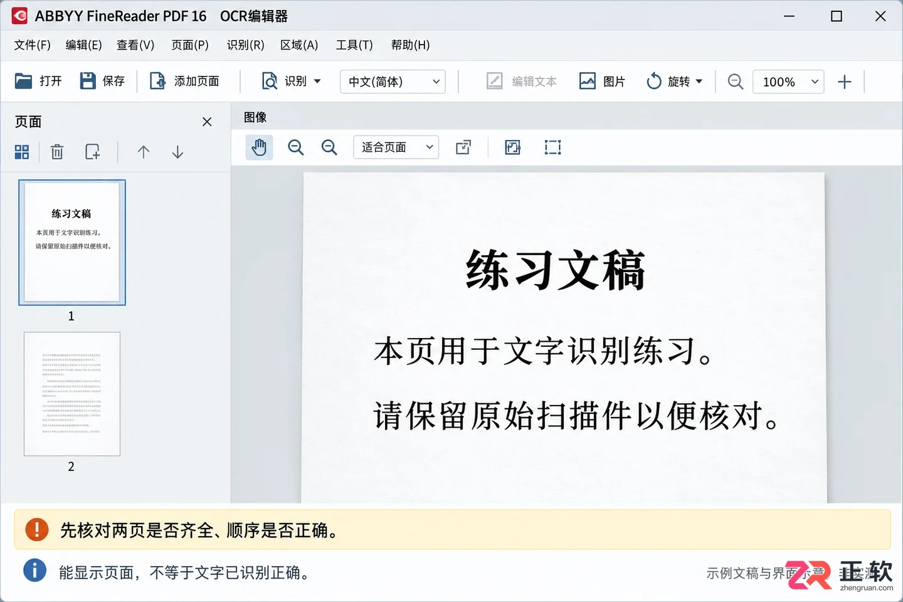Rotate the page with the 旋转 icon
The height and width of the screenshot is (602, 903).
[x=654, y=81]
